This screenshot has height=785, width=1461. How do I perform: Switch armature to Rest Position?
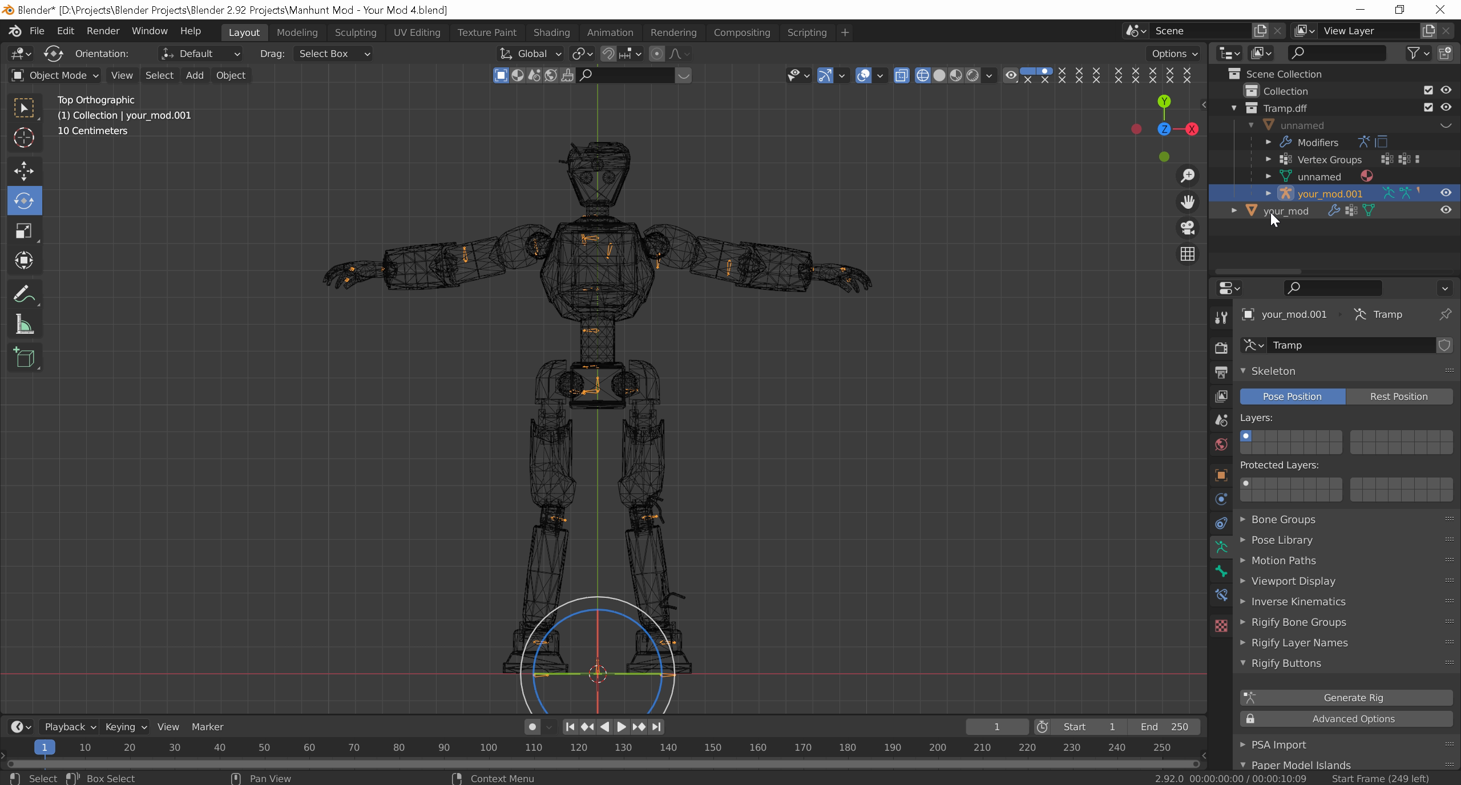pos(1398,396)
